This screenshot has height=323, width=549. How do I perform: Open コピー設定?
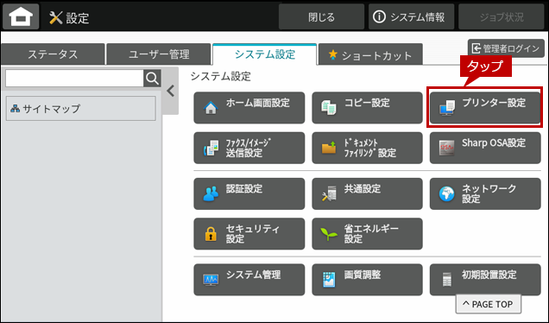click(367, 108)
